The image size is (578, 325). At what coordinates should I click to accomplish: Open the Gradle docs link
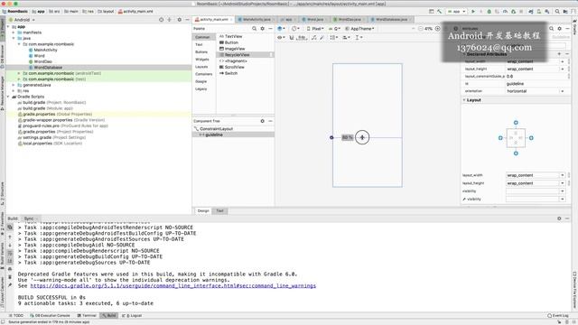(x=172, y=286)
